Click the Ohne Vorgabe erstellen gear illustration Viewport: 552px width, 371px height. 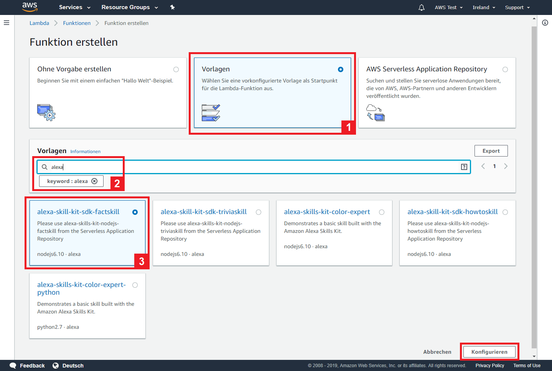46,112
